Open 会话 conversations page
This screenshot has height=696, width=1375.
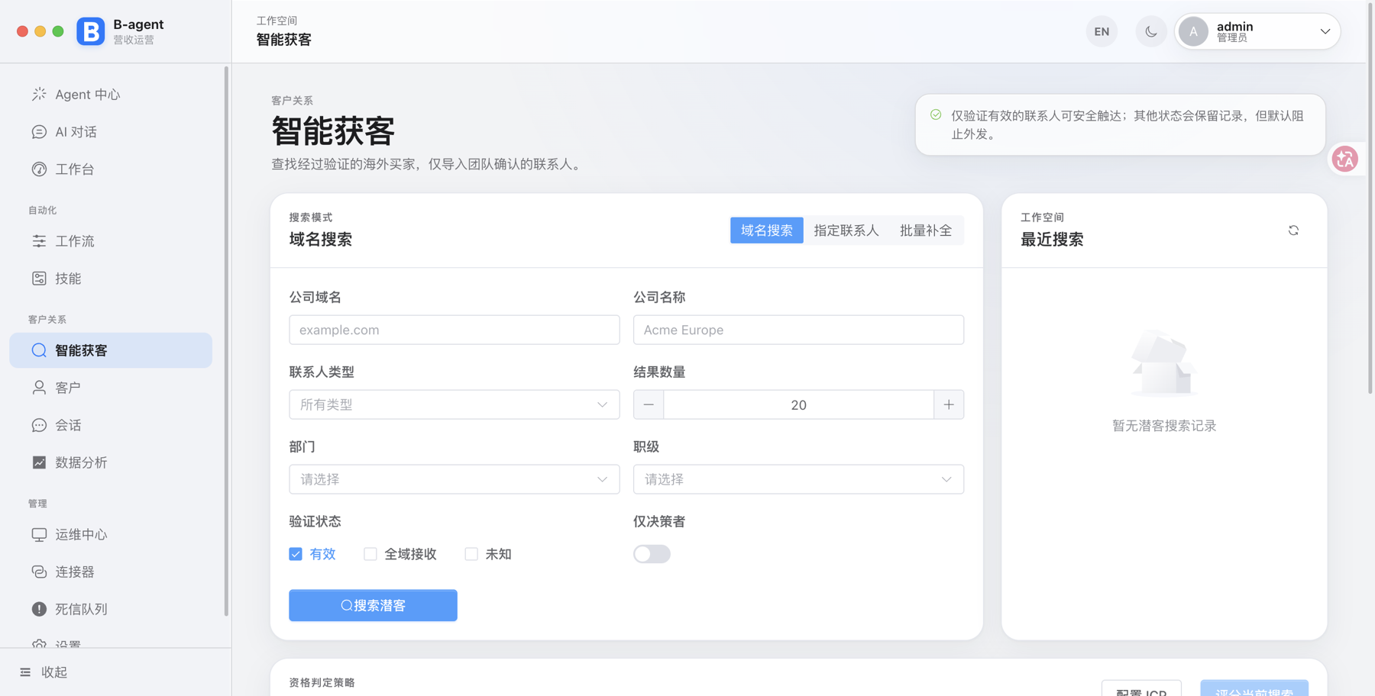coord(111,425)
